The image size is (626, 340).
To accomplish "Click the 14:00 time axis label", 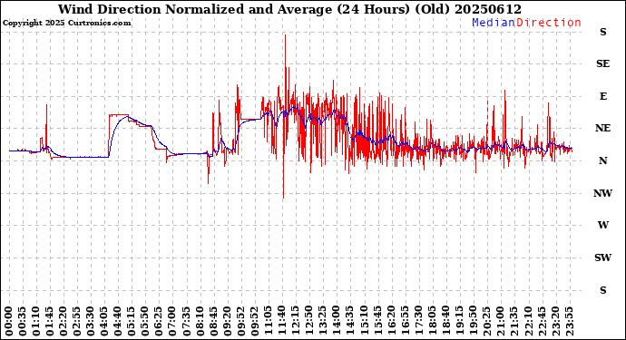I will coord(337,321).
